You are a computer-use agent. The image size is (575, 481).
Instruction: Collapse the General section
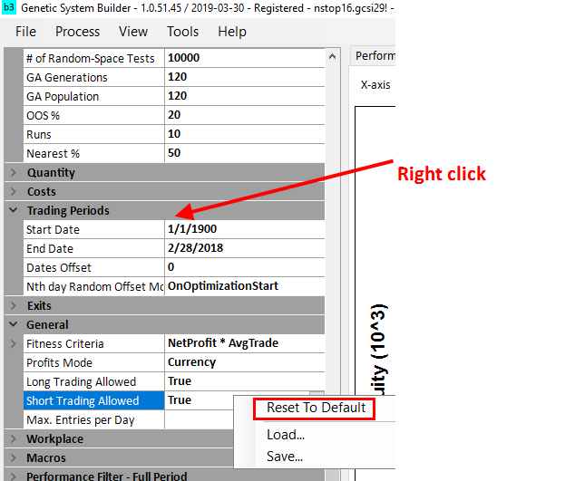pos(14,325)
